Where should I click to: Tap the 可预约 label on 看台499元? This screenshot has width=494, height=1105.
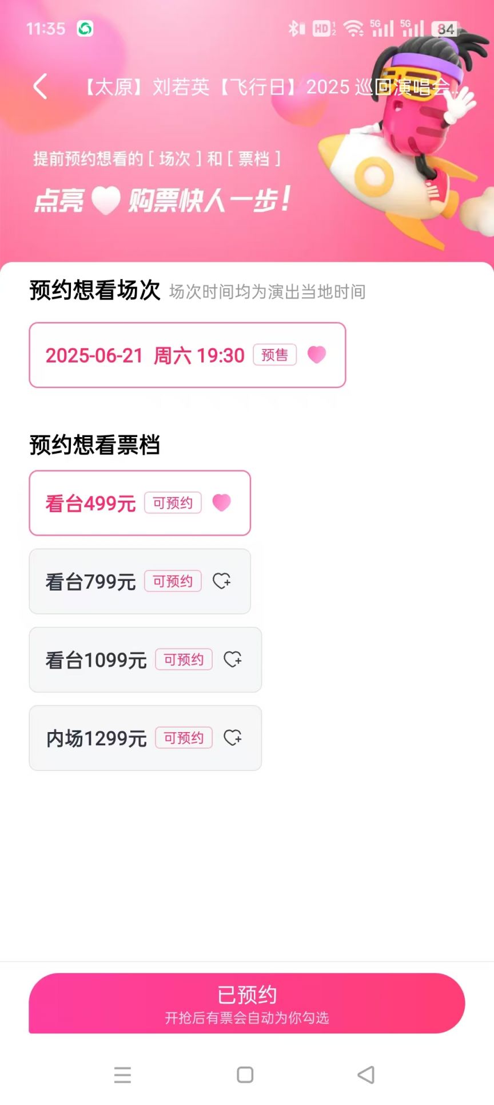tap(173, 503)
